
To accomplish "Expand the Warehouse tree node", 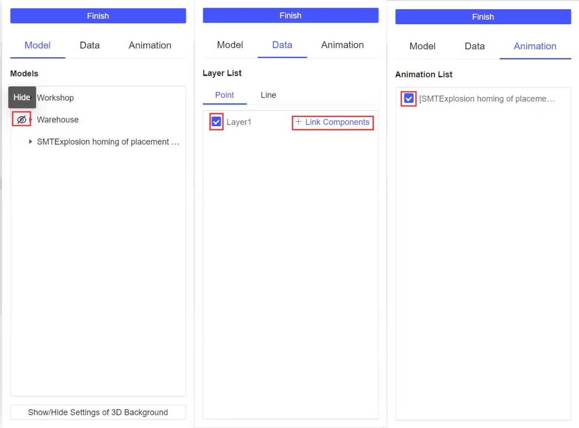I will (x=31, y=120).
